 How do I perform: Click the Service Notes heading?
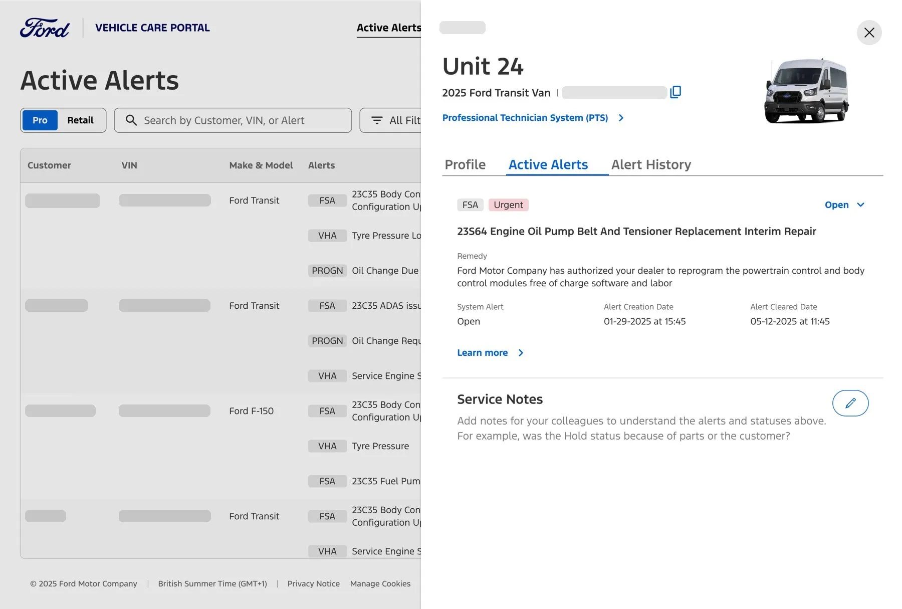(x=500, y=399)
